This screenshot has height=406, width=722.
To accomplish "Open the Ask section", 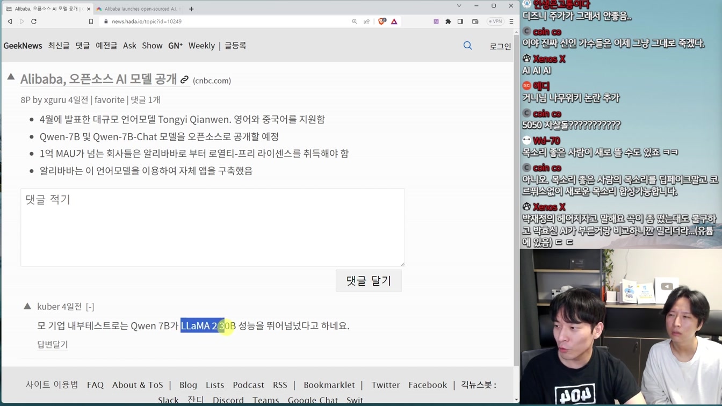I will [129, 46].
